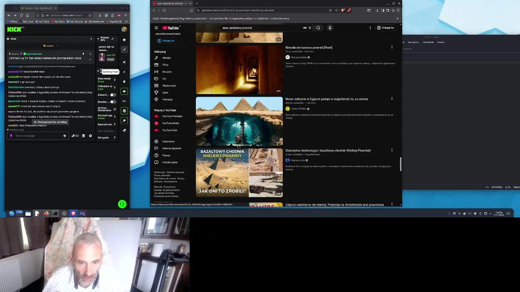The image size is (520, 292).
Task: Dismiss the no-sandbox warning bar
Action: (397, 19)
